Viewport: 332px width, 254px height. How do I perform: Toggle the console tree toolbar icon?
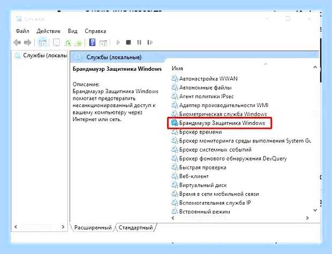pos(42,42)
